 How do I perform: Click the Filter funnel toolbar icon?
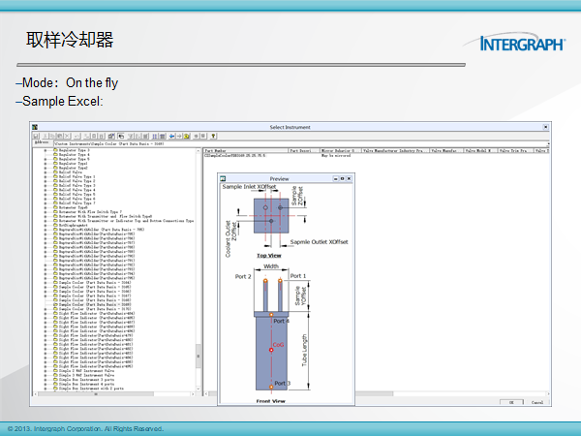131,136
